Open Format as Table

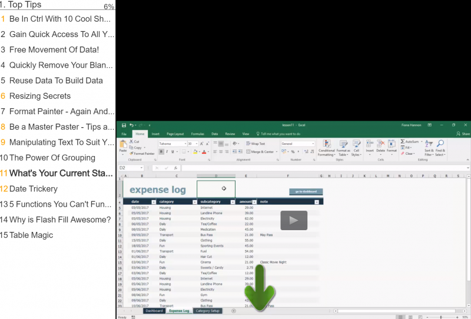[343, 148]
